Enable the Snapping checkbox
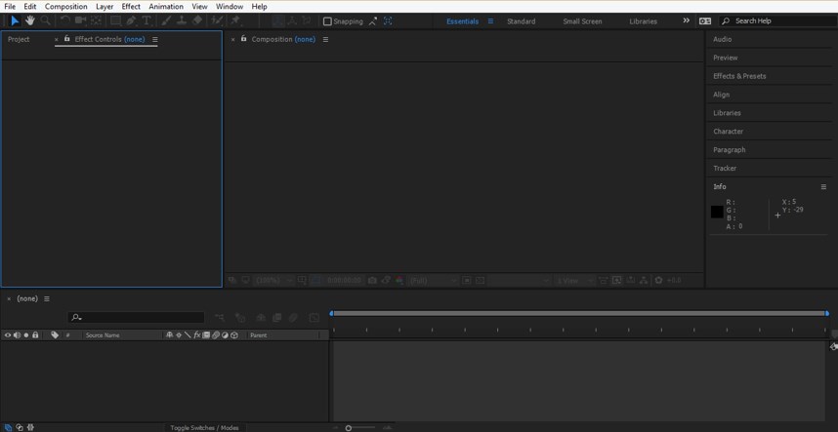The image size is (838, 432). coord(327,21)
